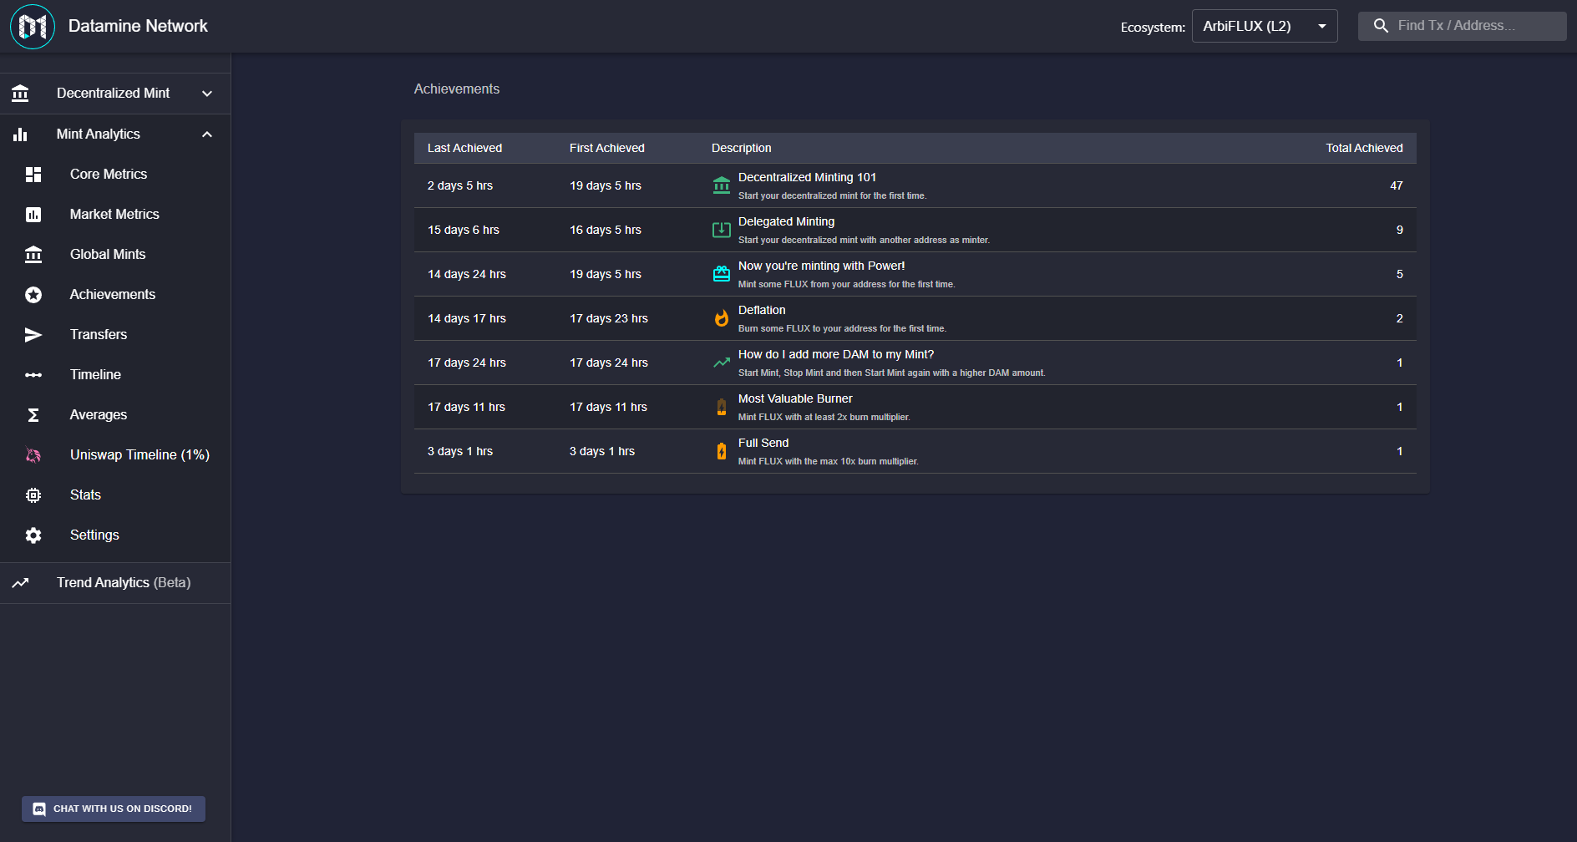
Task: Click the Last Achieved column header
Action: click(464, 148)
